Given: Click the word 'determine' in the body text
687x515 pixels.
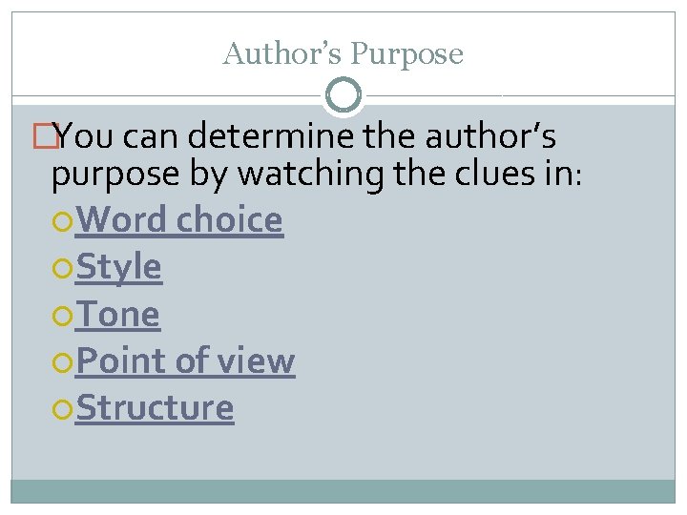Looking at the screenshot, I should (x=271, y=135).
